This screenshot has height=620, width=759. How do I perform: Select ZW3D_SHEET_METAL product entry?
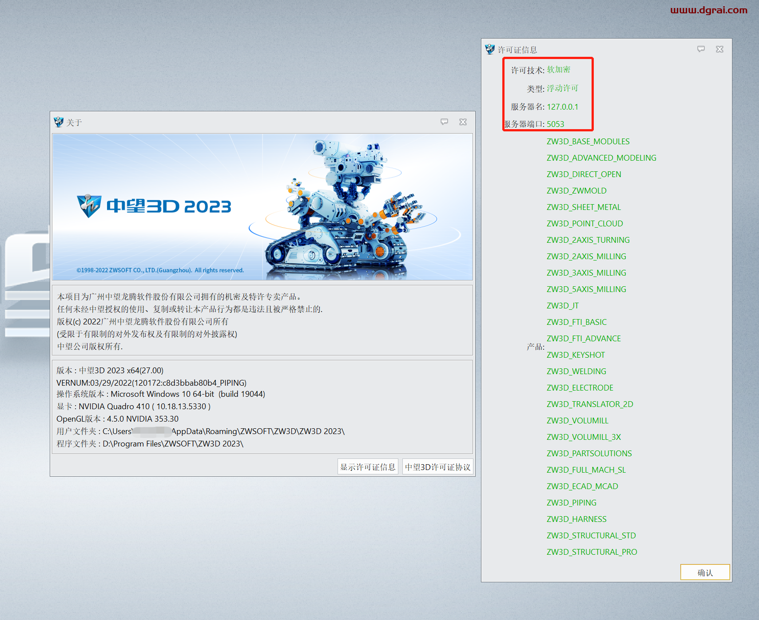click(584, 207)
